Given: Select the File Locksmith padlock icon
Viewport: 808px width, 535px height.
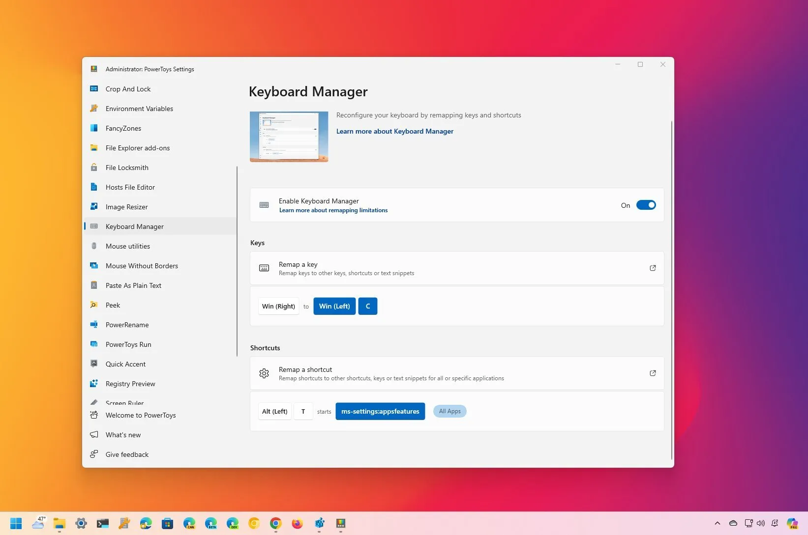Looking at the screenshot, I should pos(94,168).
